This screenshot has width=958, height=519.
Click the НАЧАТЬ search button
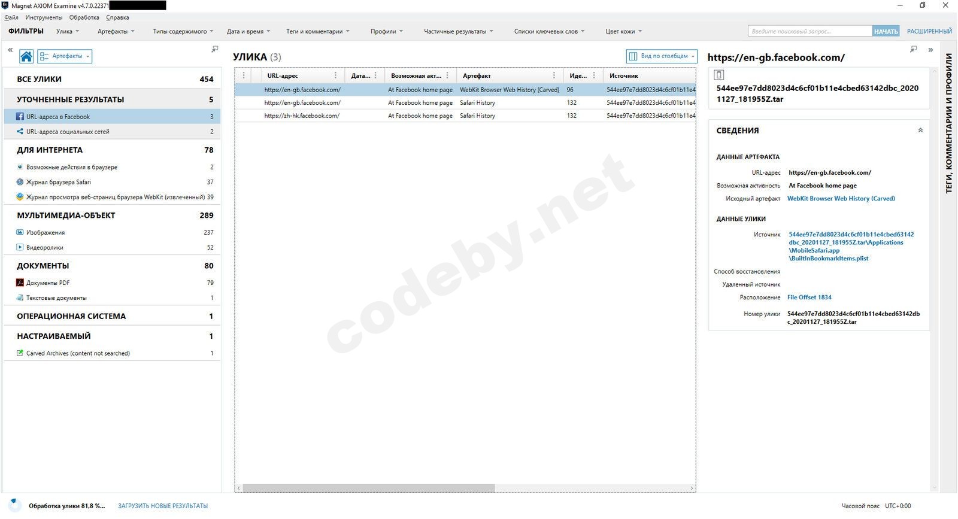click(886, 31)
